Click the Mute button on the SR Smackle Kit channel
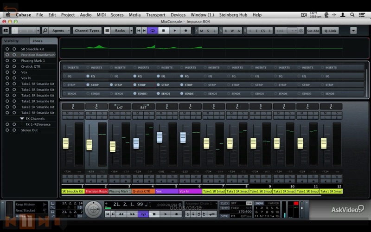 tap(67, 113)
